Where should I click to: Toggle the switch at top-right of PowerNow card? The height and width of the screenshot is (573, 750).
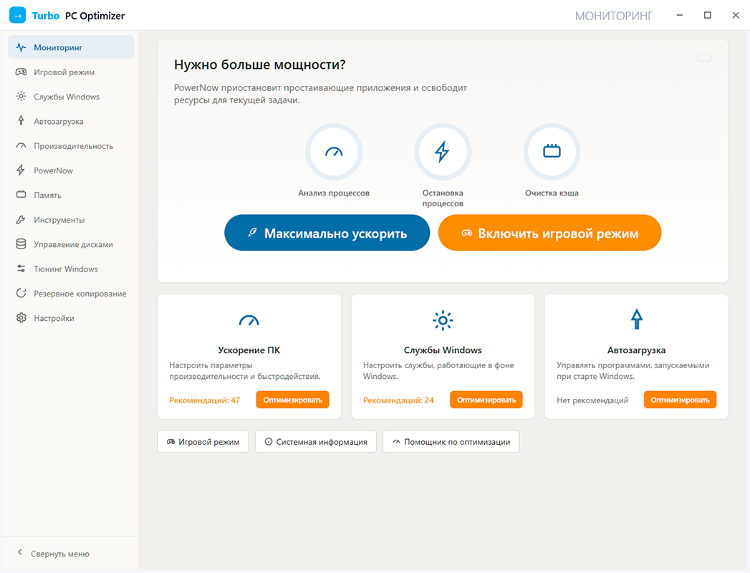704,58
